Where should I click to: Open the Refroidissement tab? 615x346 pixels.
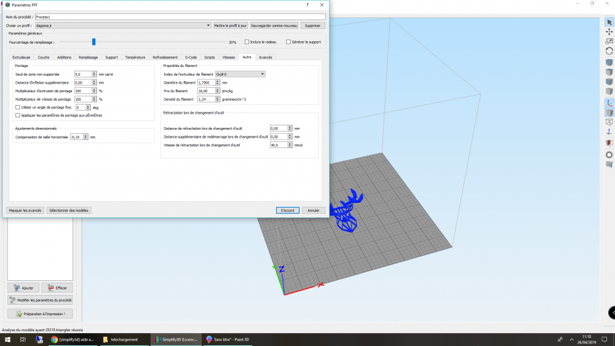click(x=165, y=57)
